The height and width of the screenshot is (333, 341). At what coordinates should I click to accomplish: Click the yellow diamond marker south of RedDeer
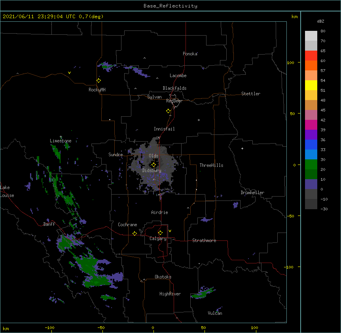(x=169, y=111)
